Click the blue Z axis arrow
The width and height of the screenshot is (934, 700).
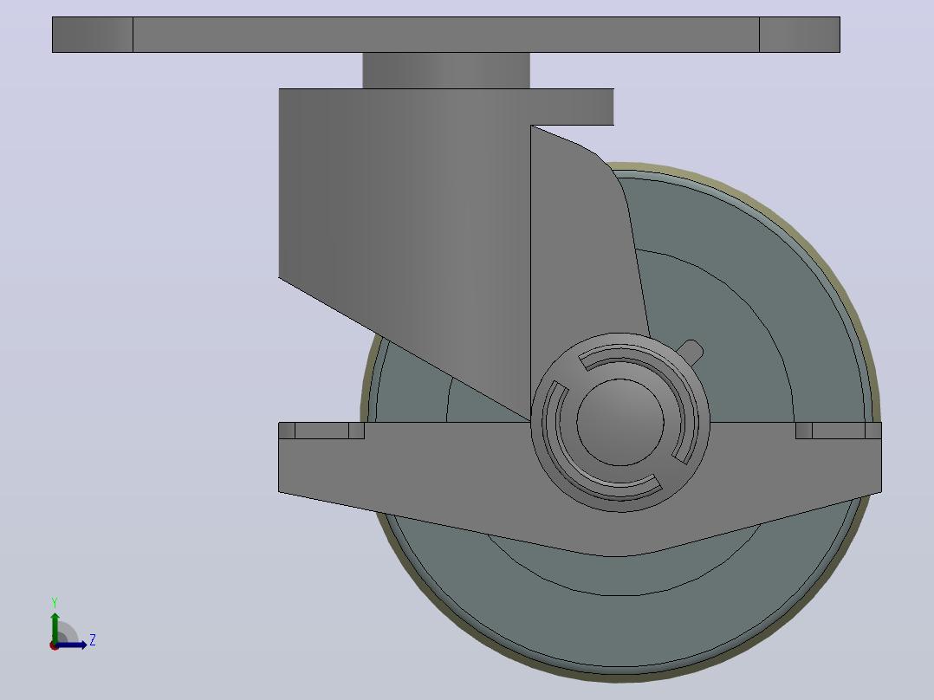[73, 645]
